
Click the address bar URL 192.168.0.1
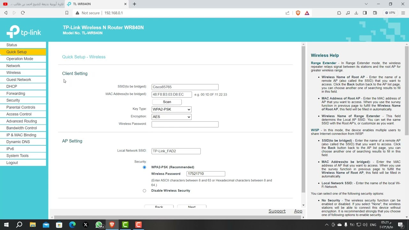113,13
